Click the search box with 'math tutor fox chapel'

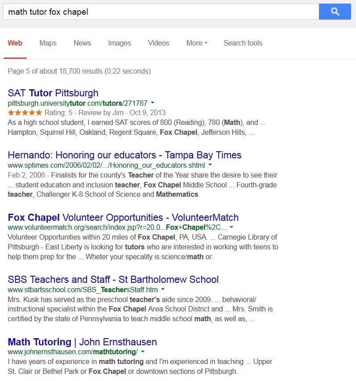pyautogui.click(x=161, y=12)
